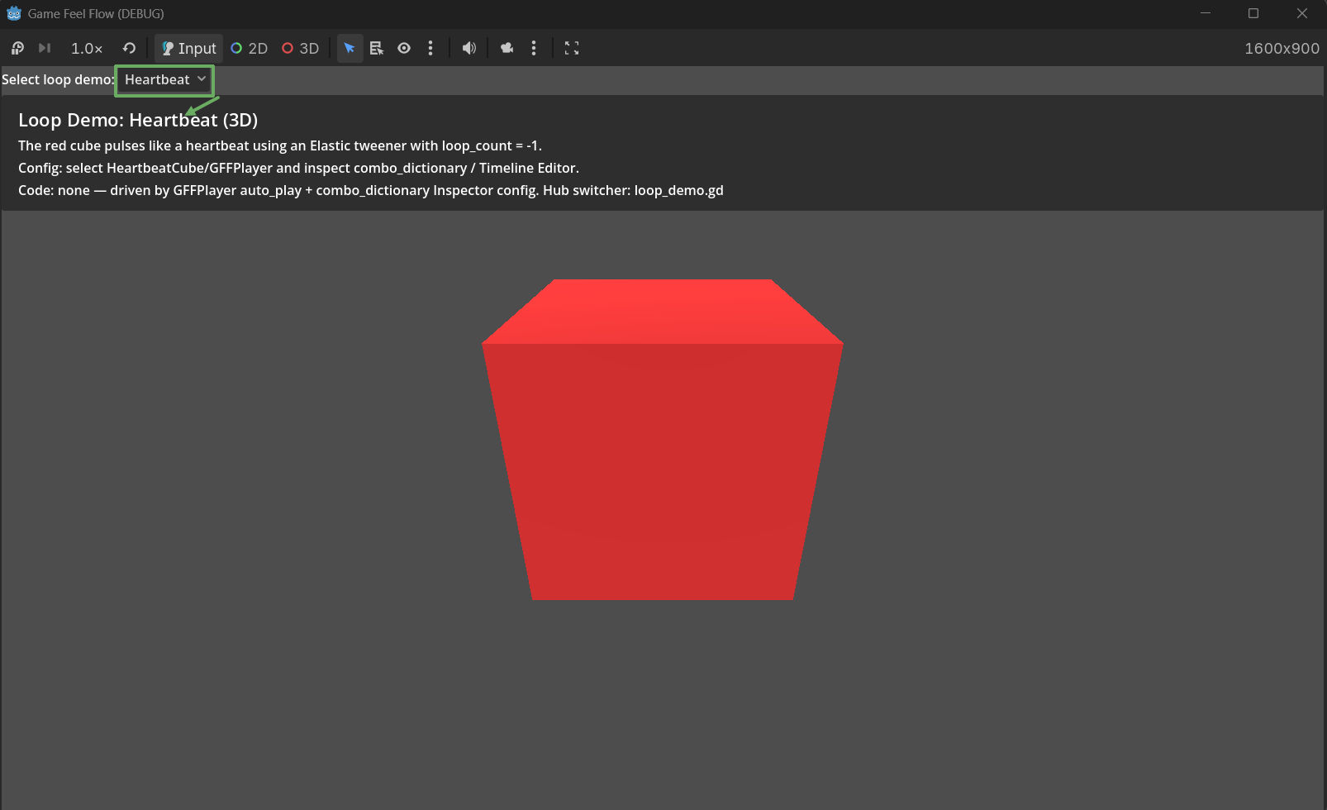Toggle fullscreen with the expand icon
Viewport: 1327px width, 810px height.
572,48
